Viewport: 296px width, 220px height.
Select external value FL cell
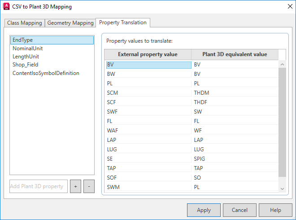click(149, 121)
